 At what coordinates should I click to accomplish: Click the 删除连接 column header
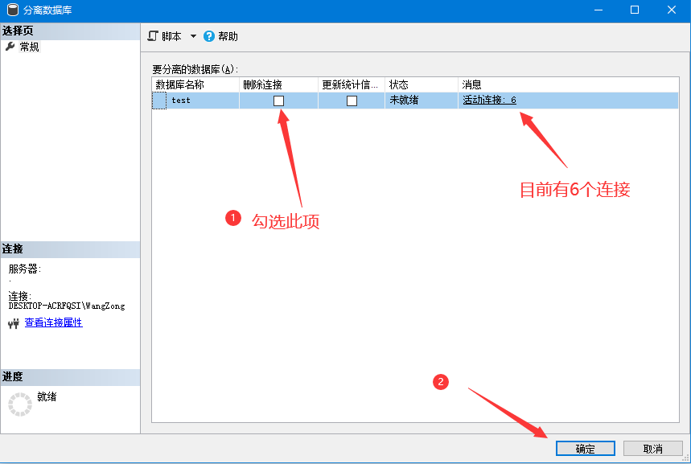click(x=278, y=84)
